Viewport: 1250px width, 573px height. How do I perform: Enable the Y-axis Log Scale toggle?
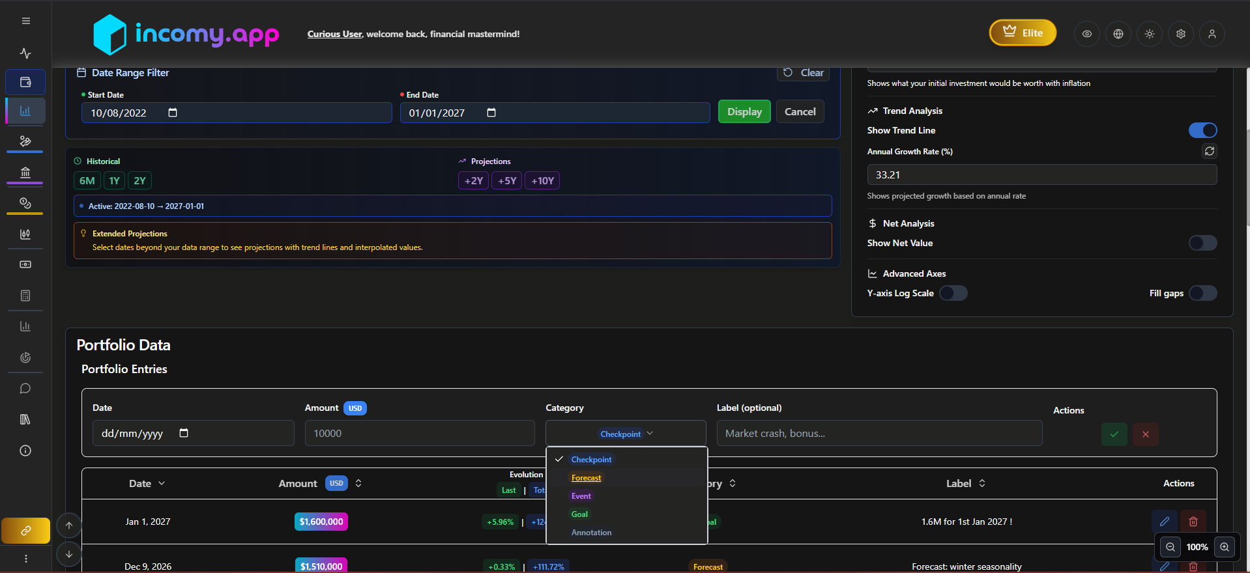(953, 293)
